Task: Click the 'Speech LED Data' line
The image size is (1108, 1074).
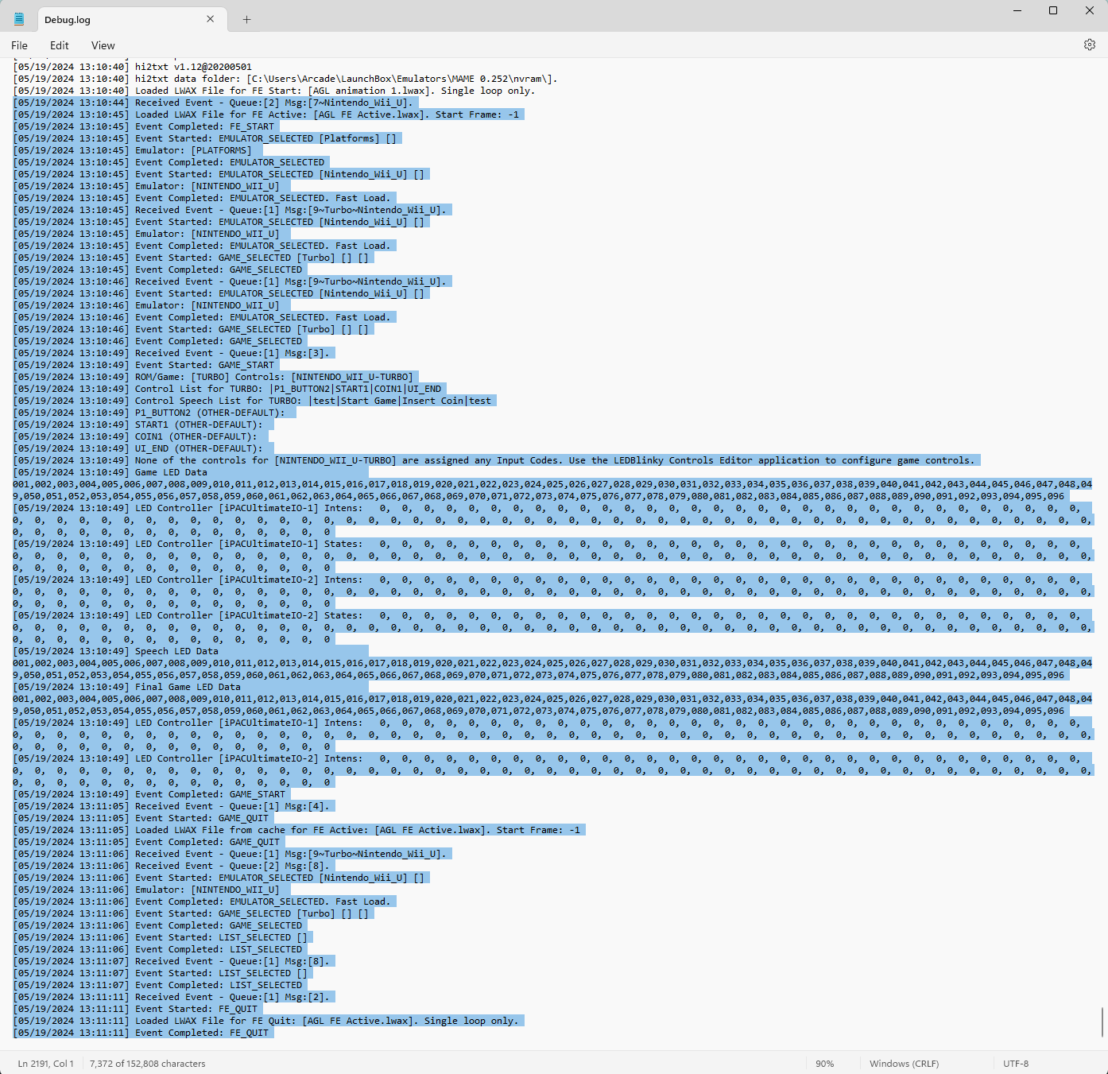Action: click(115, 651)
